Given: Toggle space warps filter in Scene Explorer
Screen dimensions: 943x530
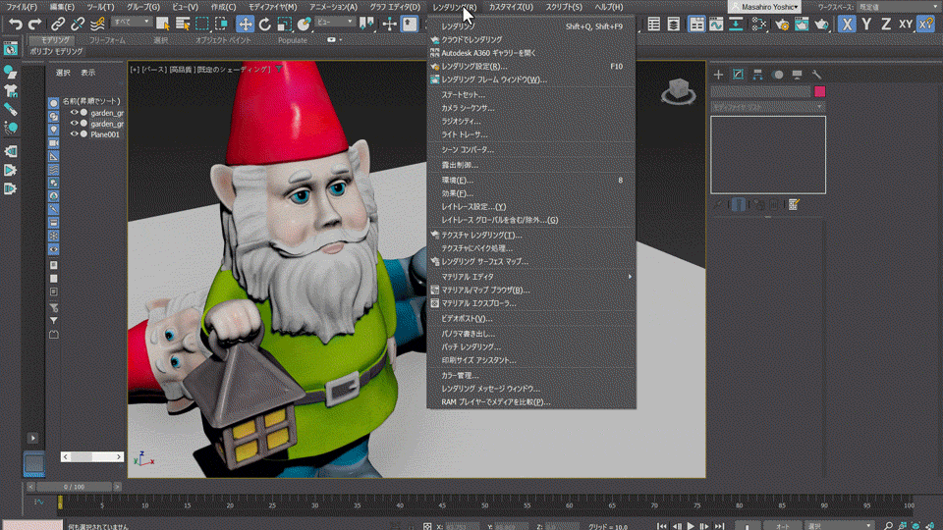Looking at the screenshot, I should 53,170.
